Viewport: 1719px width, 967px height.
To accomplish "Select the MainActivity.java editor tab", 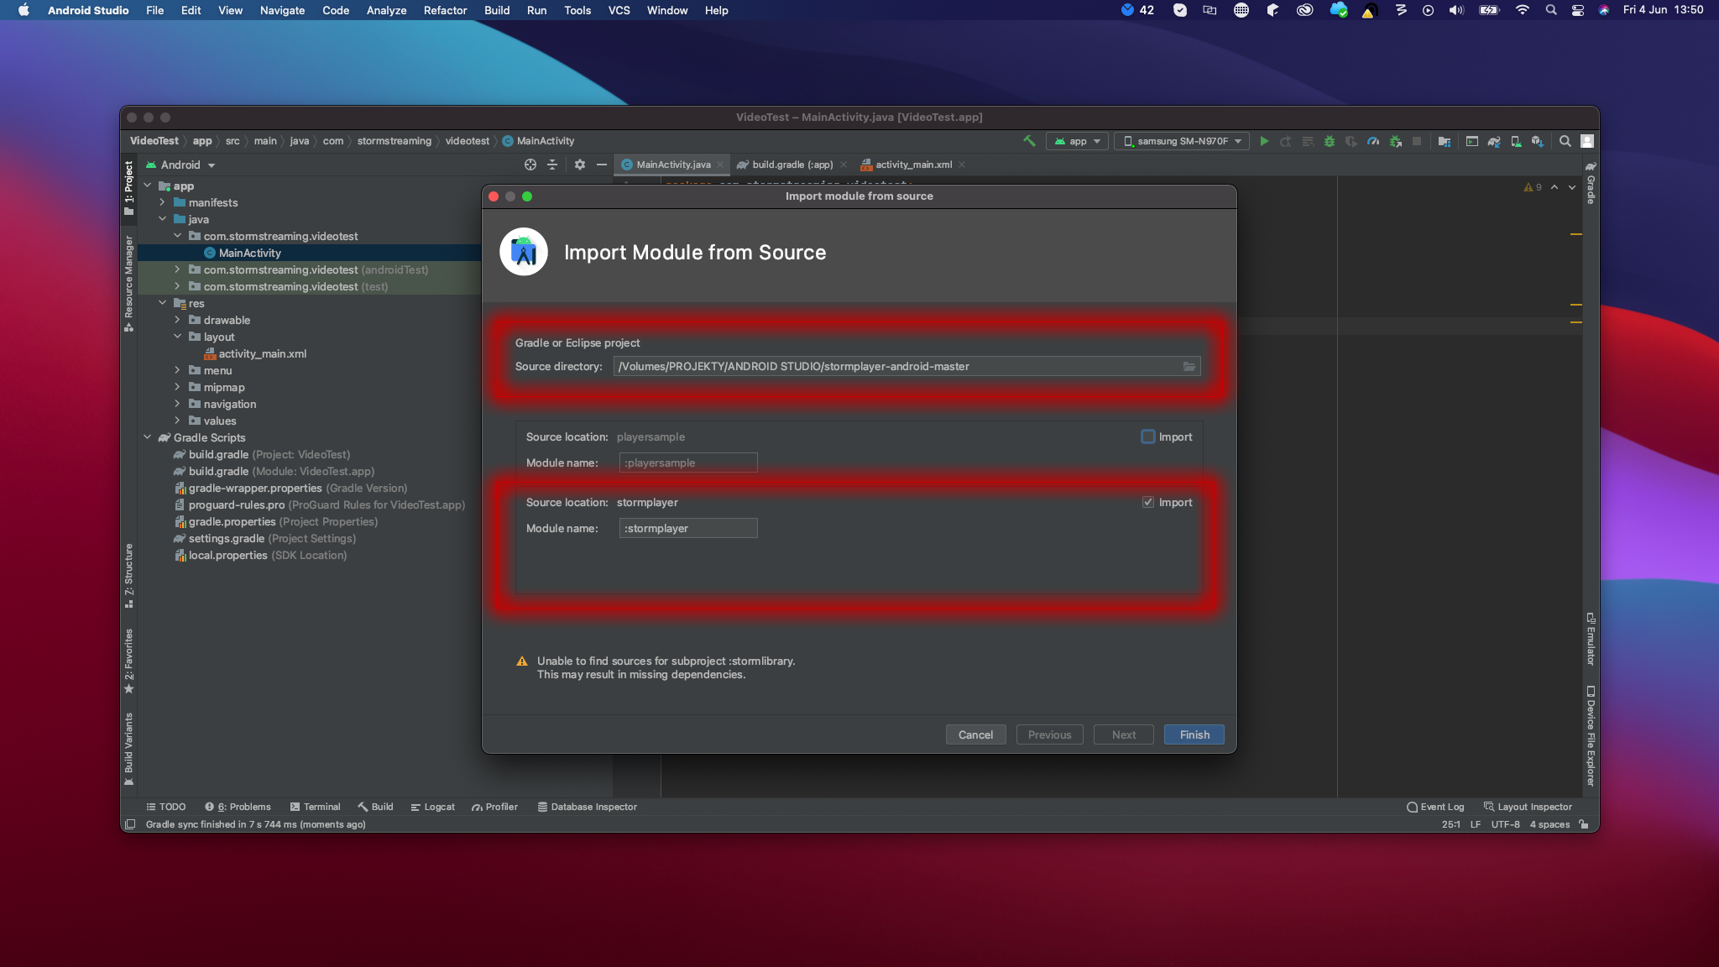I will point(673,165).
